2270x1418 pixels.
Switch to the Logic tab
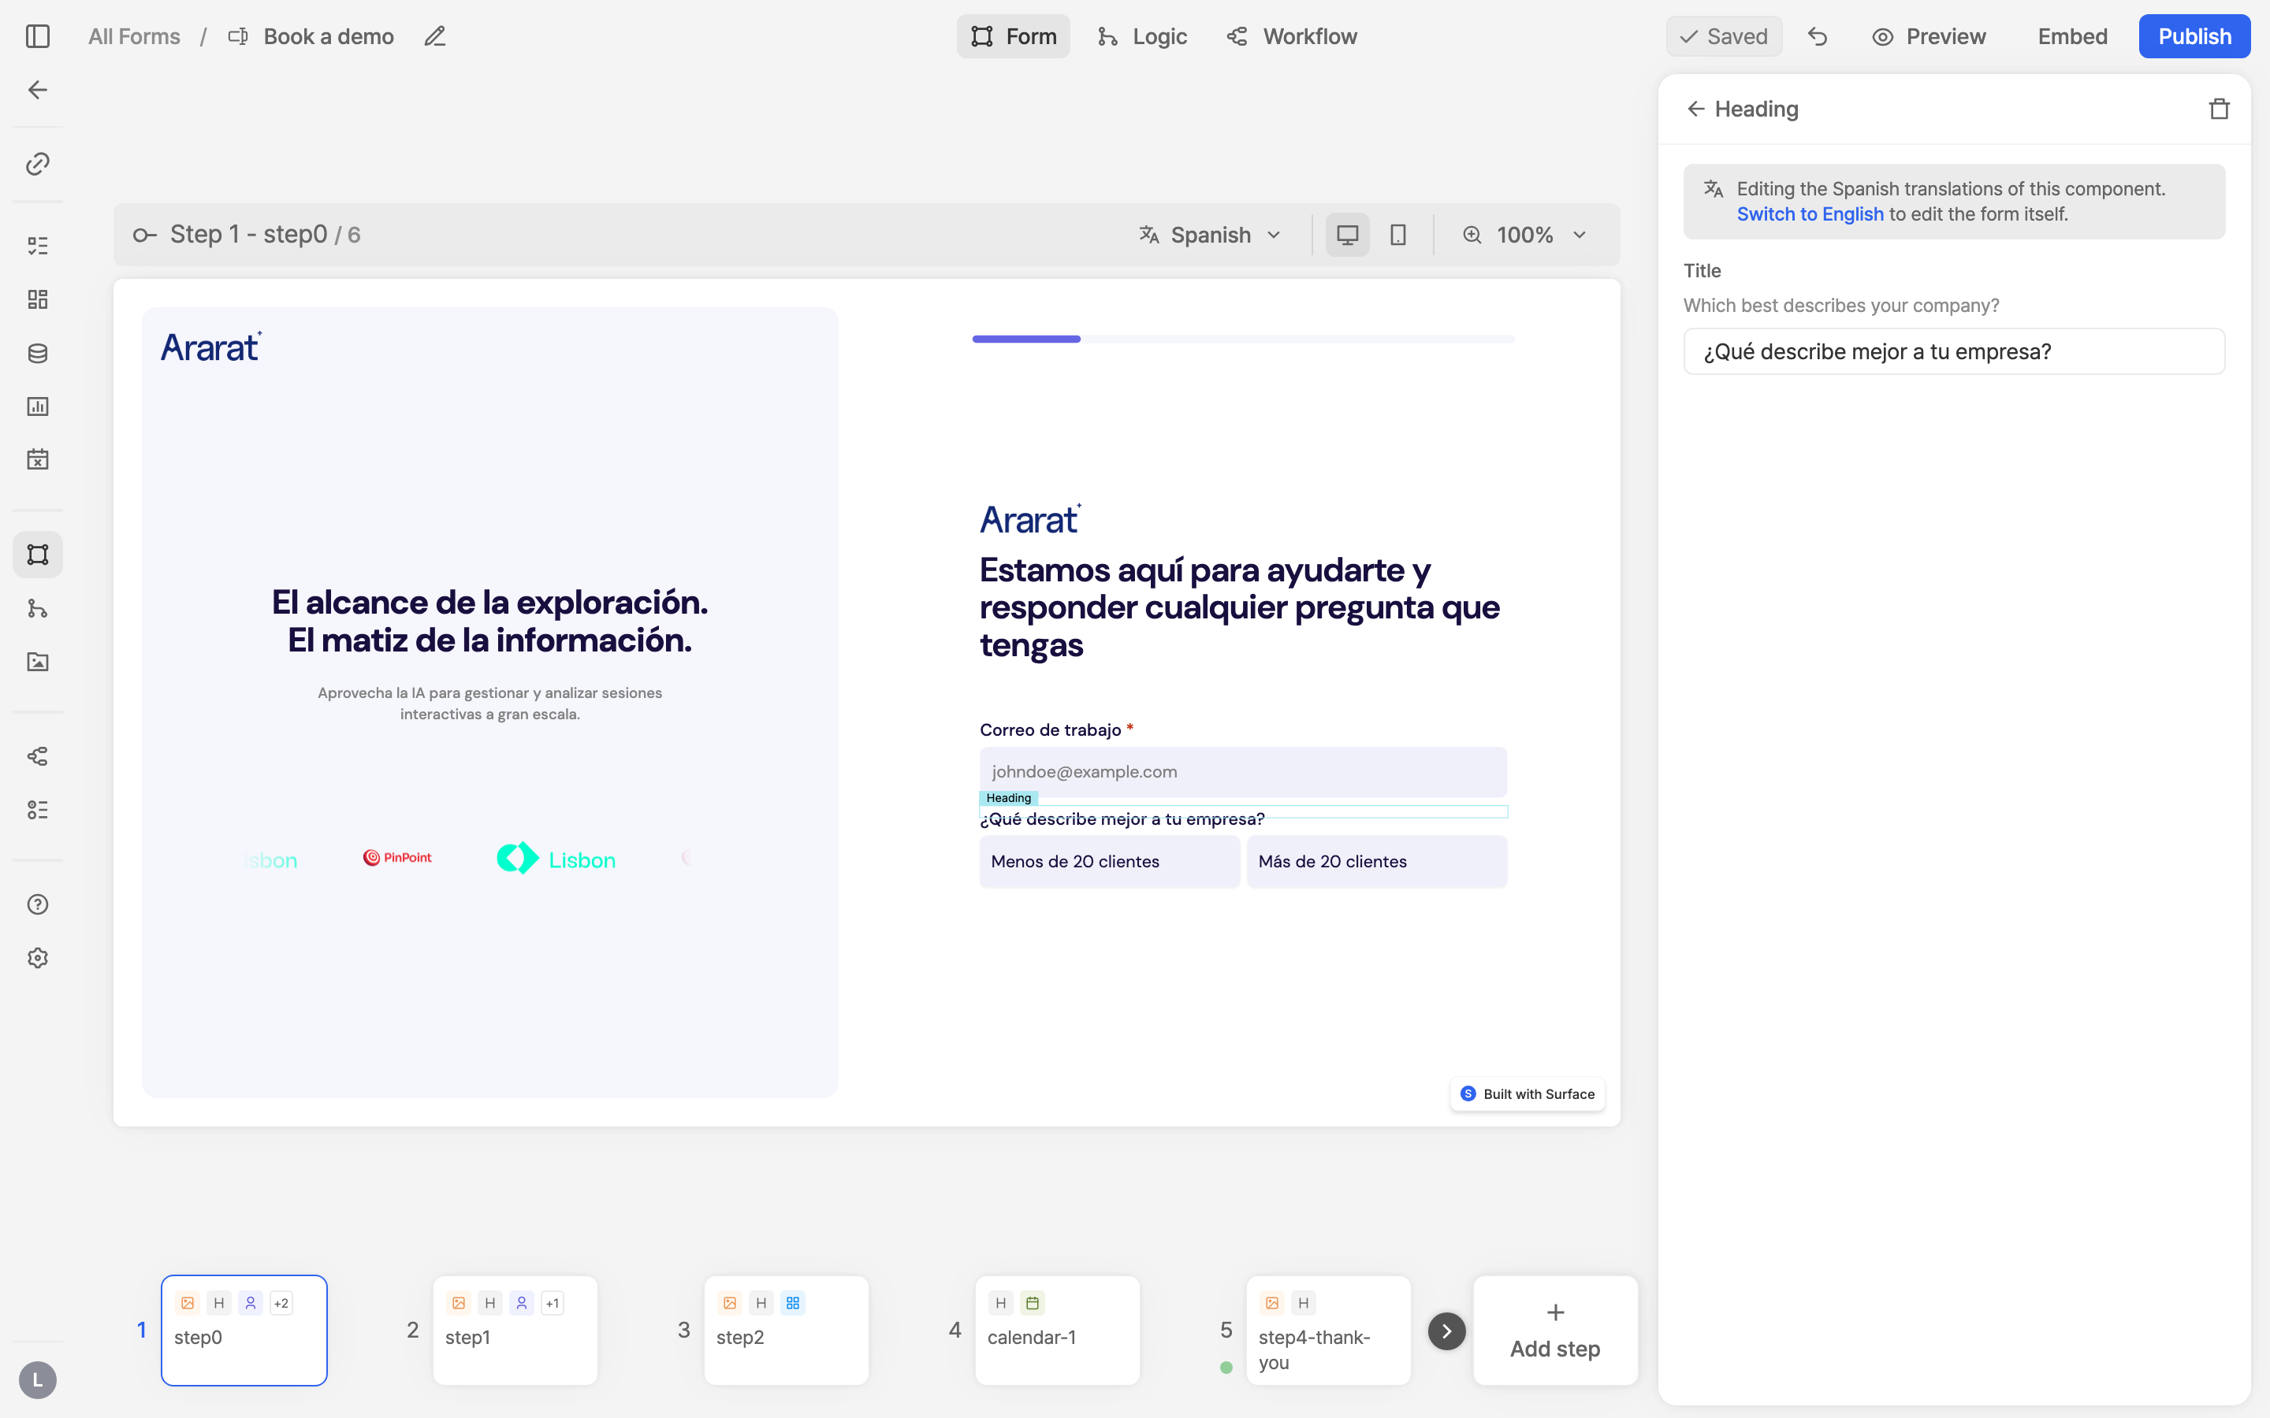[1143, 36]
